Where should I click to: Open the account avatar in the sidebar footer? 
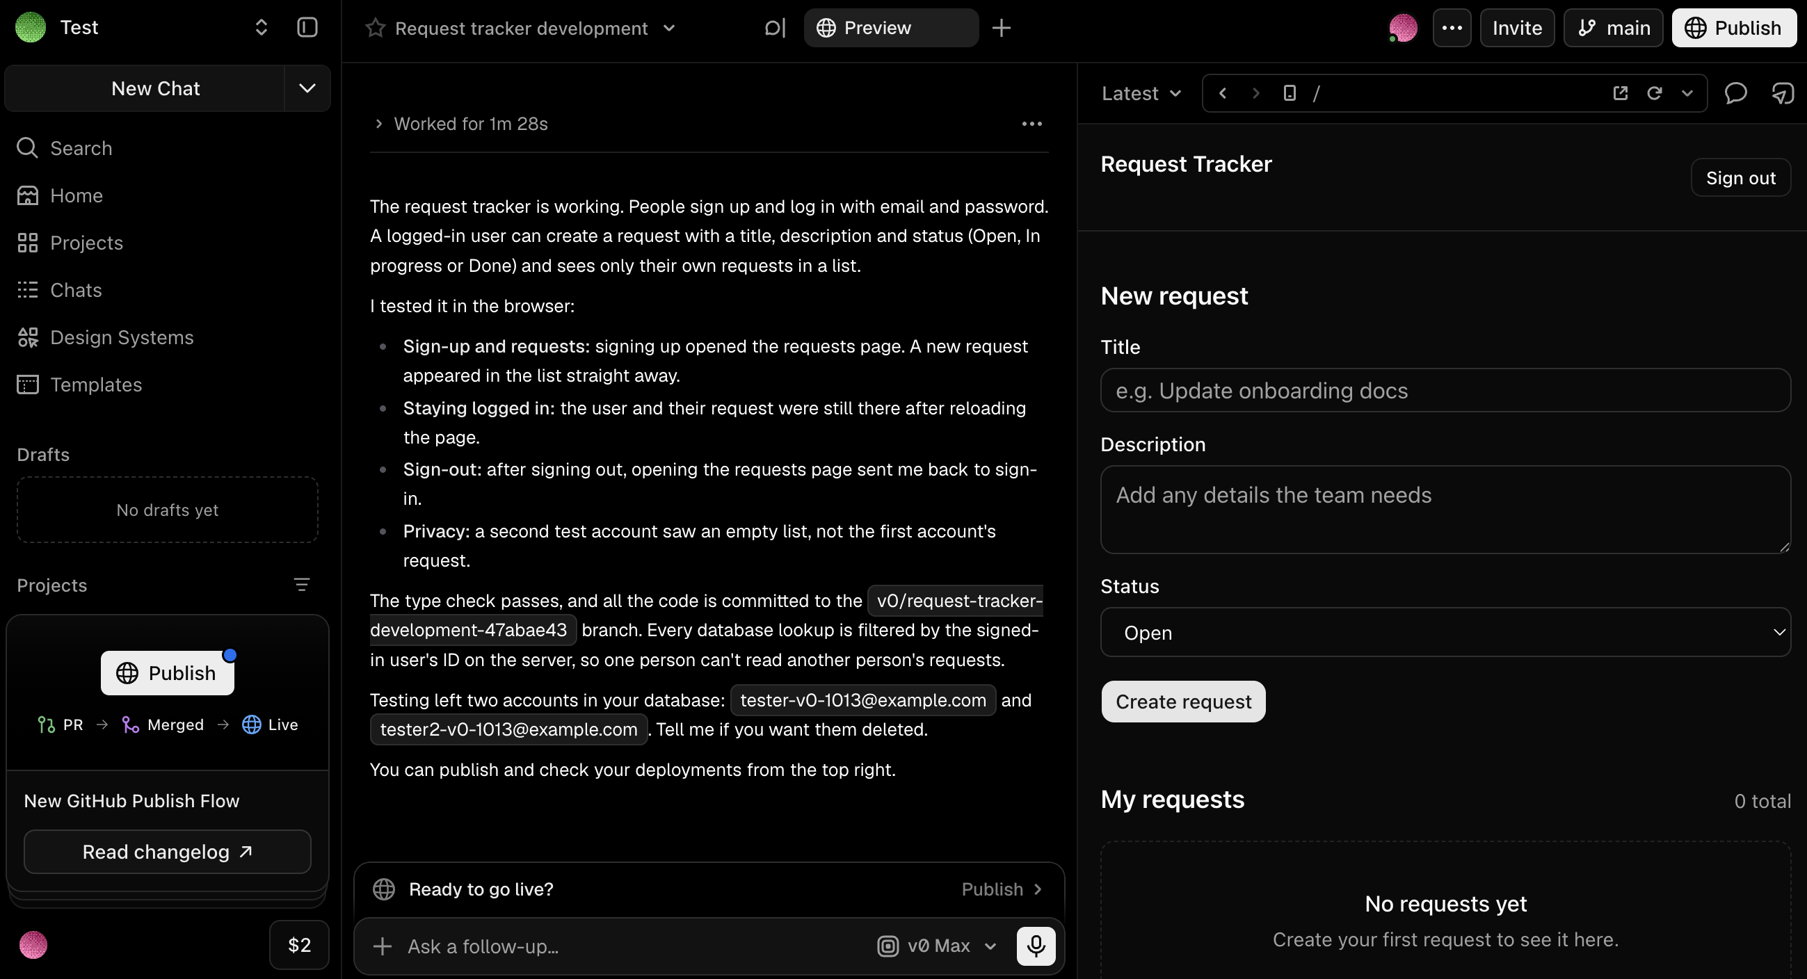(33, 945)
